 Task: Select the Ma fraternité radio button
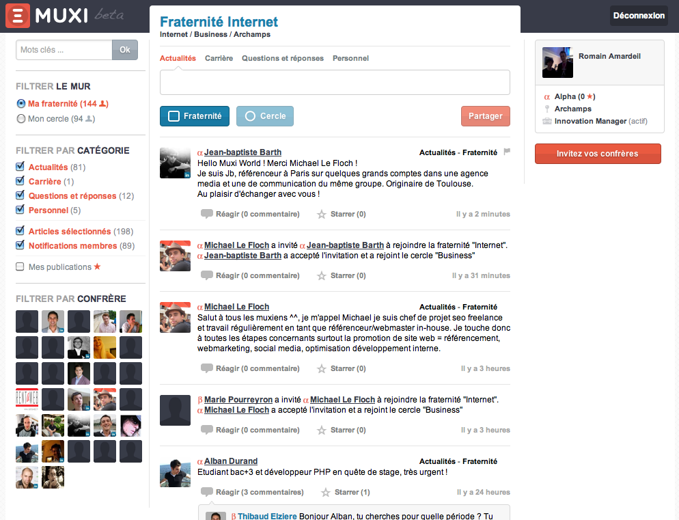click(x=20, y=104)
